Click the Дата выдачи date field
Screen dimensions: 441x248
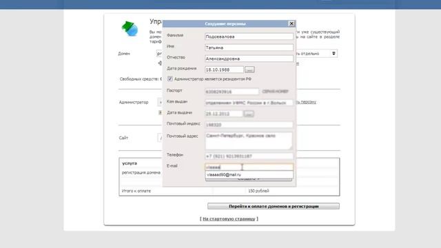224,114
